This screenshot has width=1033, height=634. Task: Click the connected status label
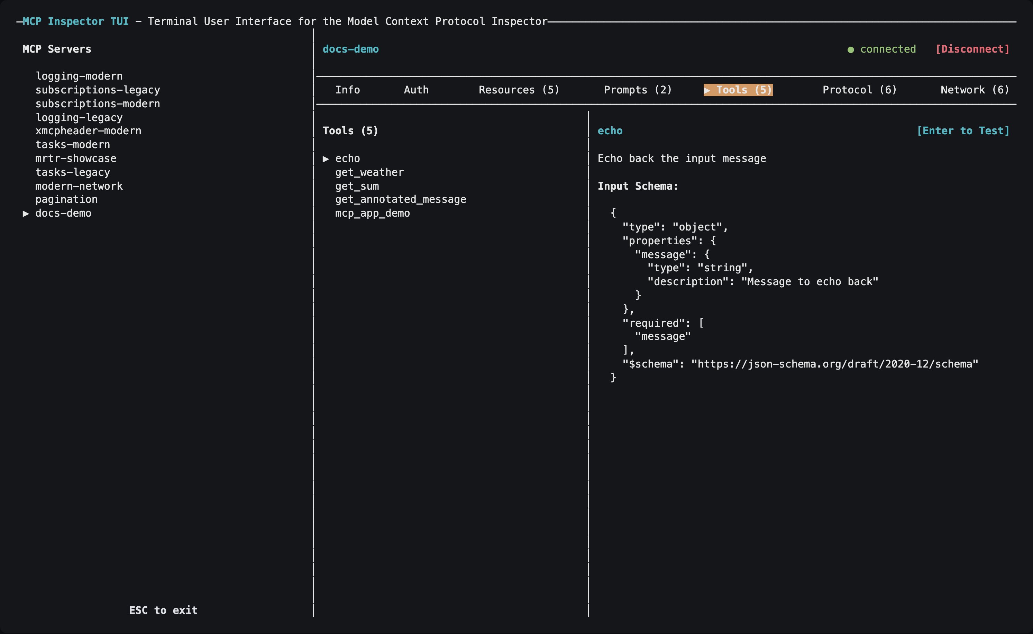(x=888, y=49)
